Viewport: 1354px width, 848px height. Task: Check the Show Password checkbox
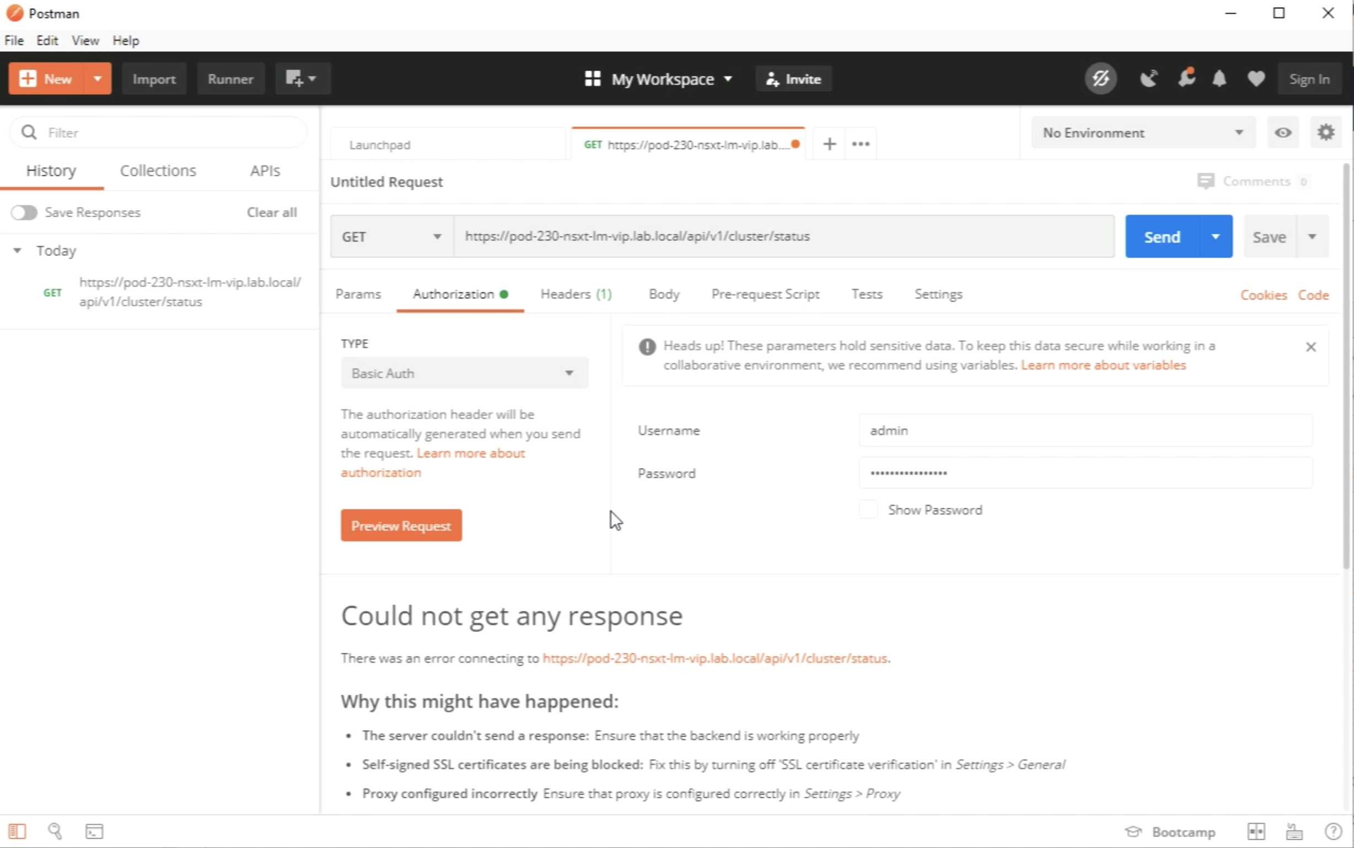pos(868,510)
